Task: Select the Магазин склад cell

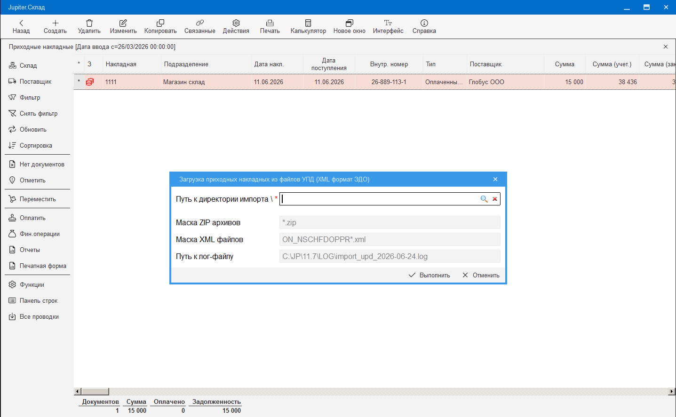Action: (x=206, y=82)
